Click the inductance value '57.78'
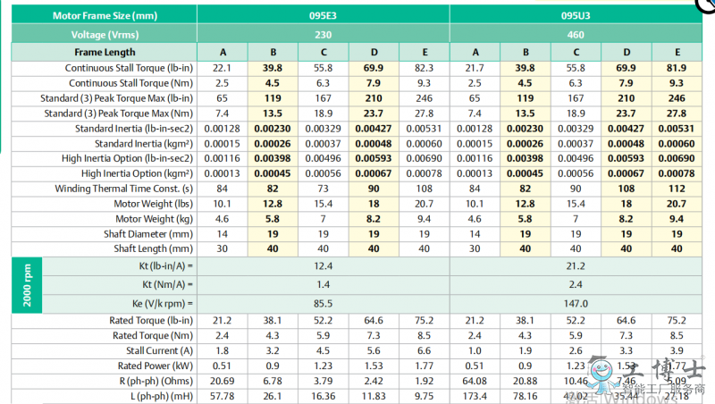Viewport: 715px width, 404px height. pos(222,396)
